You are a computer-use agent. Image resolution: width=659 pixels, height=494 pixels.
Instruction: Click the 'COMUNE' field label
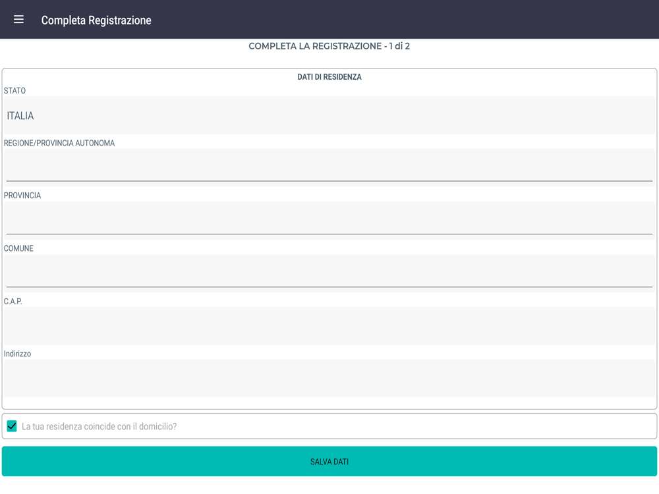(x=18, y=248)
